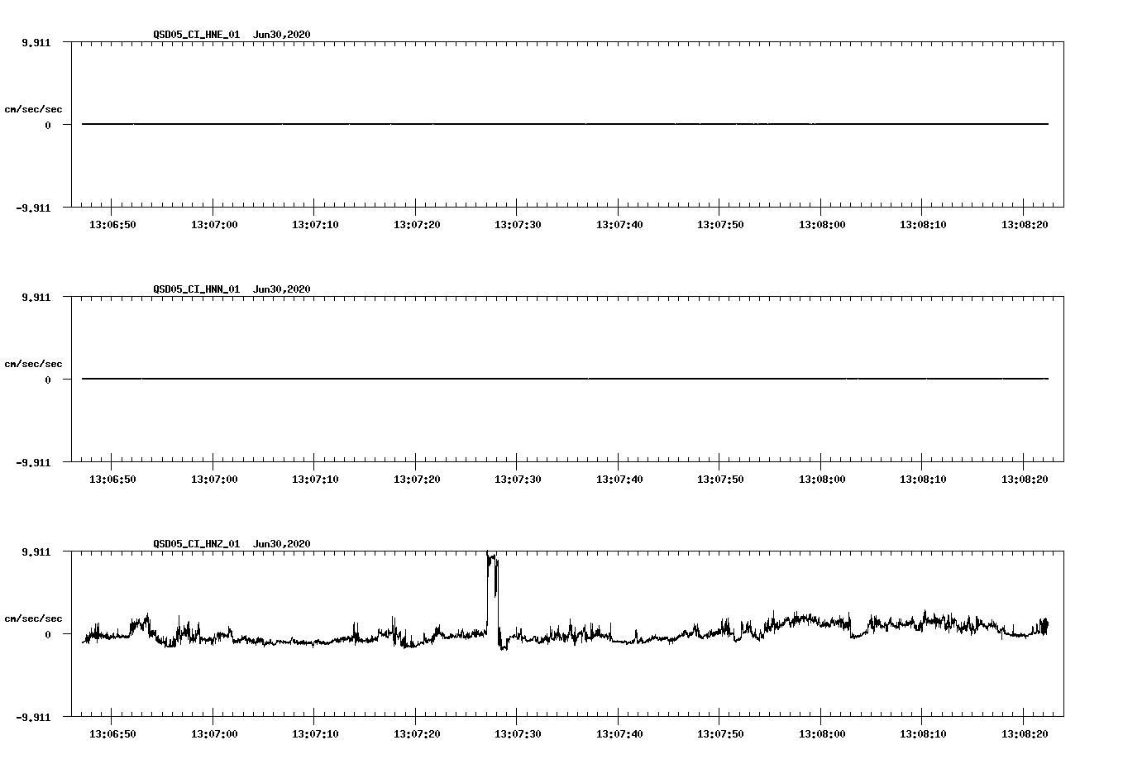Click cm/sec/sec unit label of HNE plot
The width and height of the screenshot is (1123, 764).
(x=33, y=110)
